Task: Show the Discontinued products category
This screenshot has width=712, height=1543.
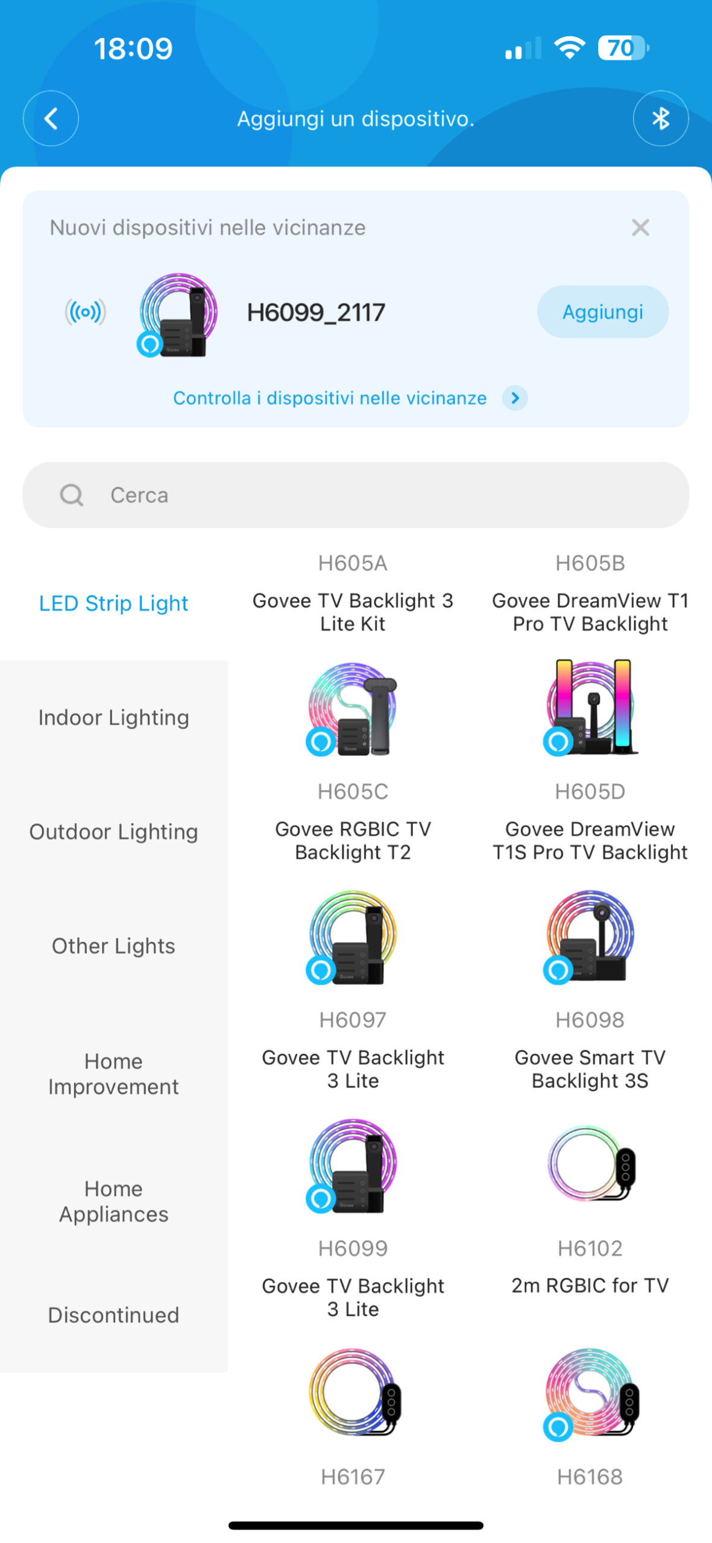Action: [x=113, y=1315]
